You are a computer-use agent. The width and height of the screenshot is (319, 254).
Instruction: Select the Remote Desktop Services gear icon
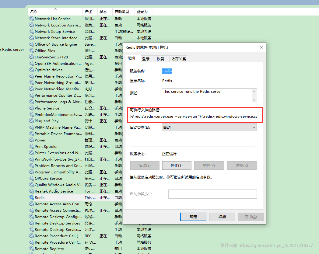[x=32, y=223]
